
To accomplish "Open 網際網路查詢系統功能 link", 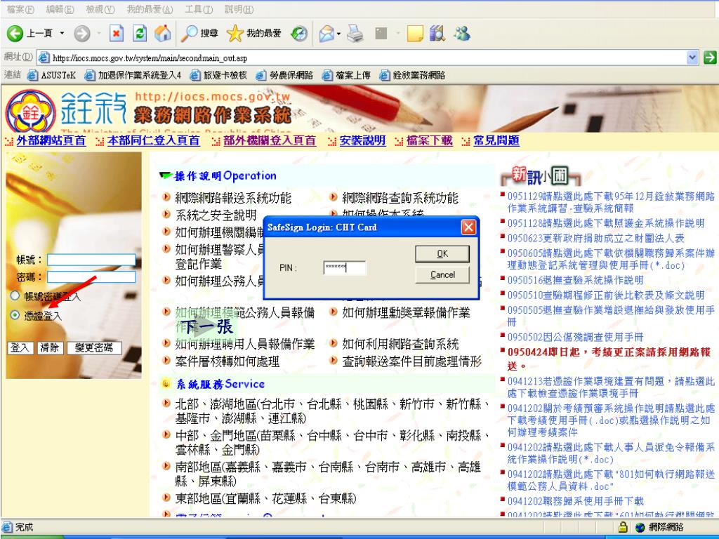I will [400, 198].
